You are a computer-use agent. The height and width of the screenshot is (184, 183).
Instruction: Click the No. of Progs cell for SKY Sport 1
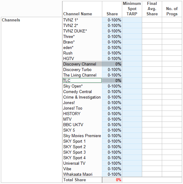pos(172,141)
